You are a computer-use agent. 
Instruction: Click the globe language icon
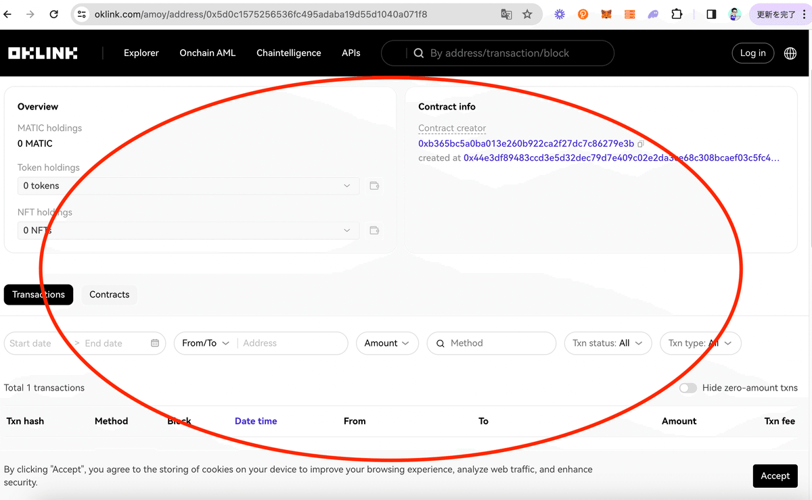[790, 53]
